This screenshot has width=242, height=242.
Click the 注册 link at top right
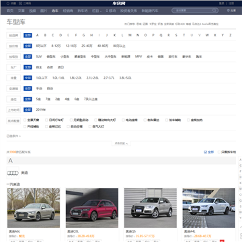[x=231, y=3]
